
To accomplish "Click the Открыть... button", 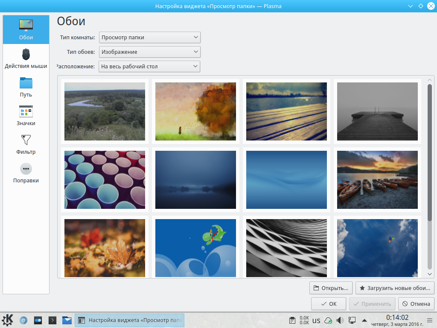I will [331, 288].
